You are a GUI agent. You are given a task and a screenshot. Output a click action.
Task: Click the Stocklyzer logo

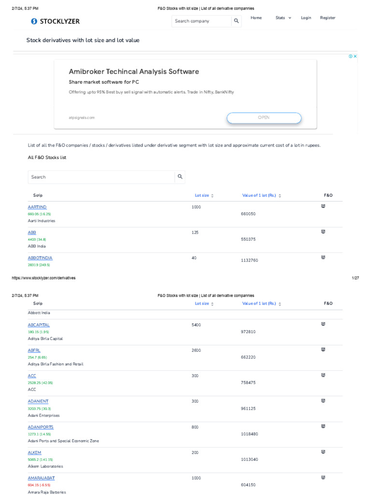coord(56,21)
